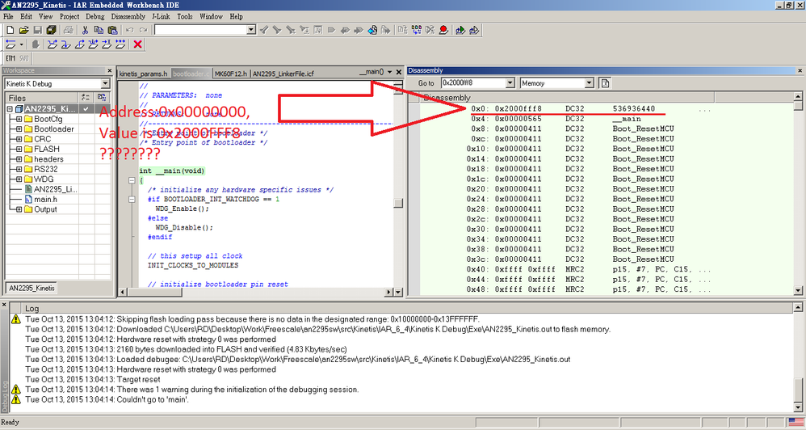Open the Kinetis K Debug configuration dropdown
The width and height of the screenshot is (806, 430).
(105, 84)
